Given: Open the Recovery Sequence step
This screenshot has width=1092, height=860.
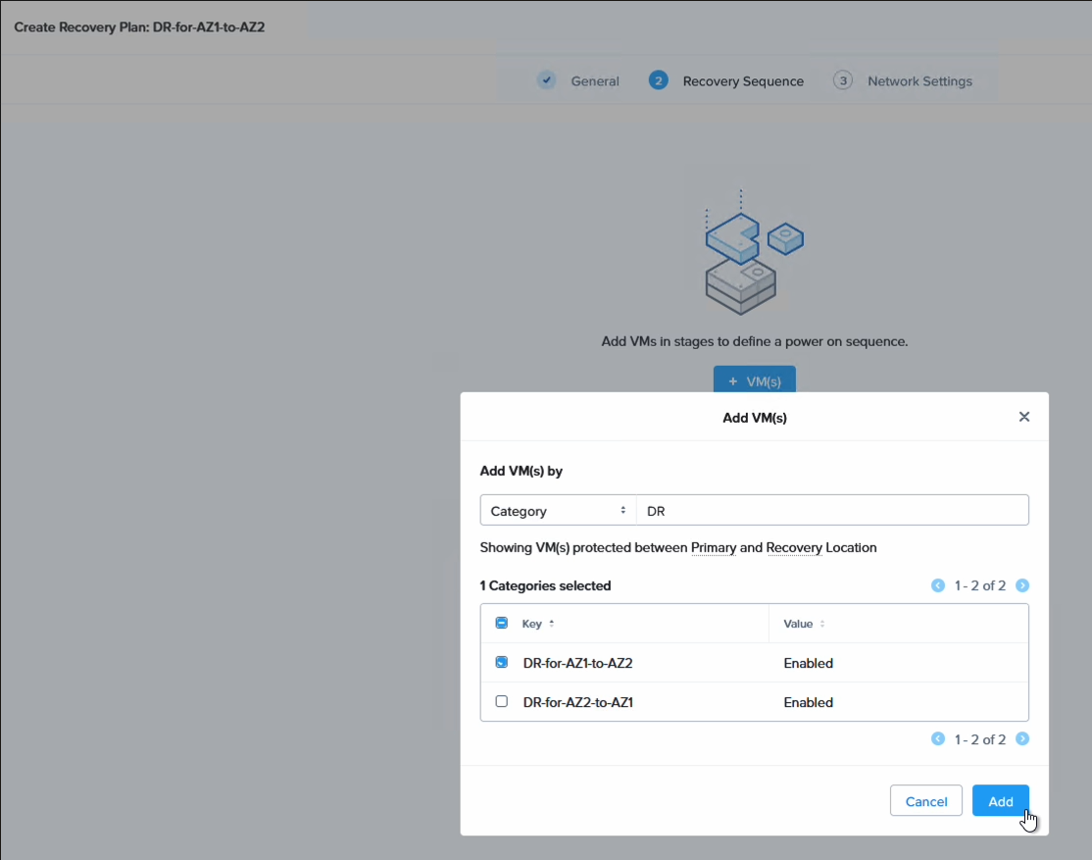Looking at the screenshot, I should pyautogui.click(x=743, y=80).
